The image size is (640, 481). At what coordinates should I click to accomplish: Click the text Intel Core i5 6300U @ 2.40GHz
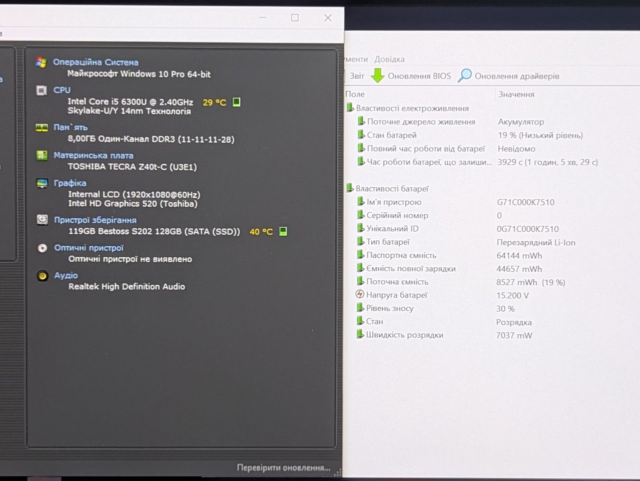130,101
